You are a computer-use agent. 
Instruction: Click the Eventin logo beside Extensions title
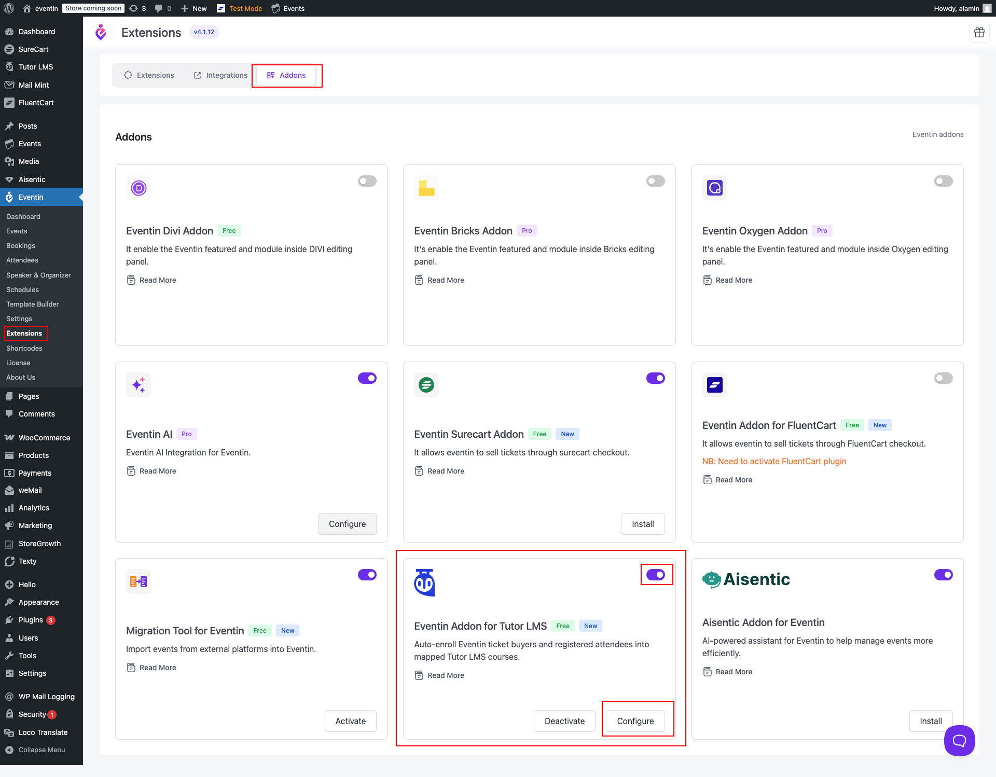point(101,32)
